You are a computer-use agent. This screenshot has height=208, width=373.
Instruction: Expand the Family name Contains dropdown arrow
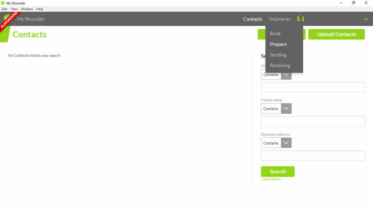[x=286, y=109]
